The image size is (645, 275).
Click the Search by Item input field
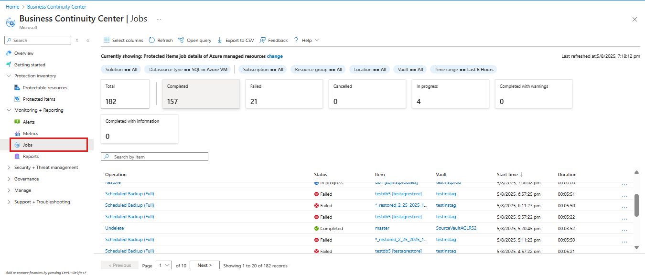click(154, 156)
